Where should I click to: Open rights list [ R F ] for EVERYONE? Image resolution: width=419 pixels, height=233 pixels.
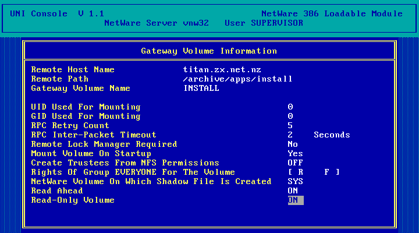314,172
